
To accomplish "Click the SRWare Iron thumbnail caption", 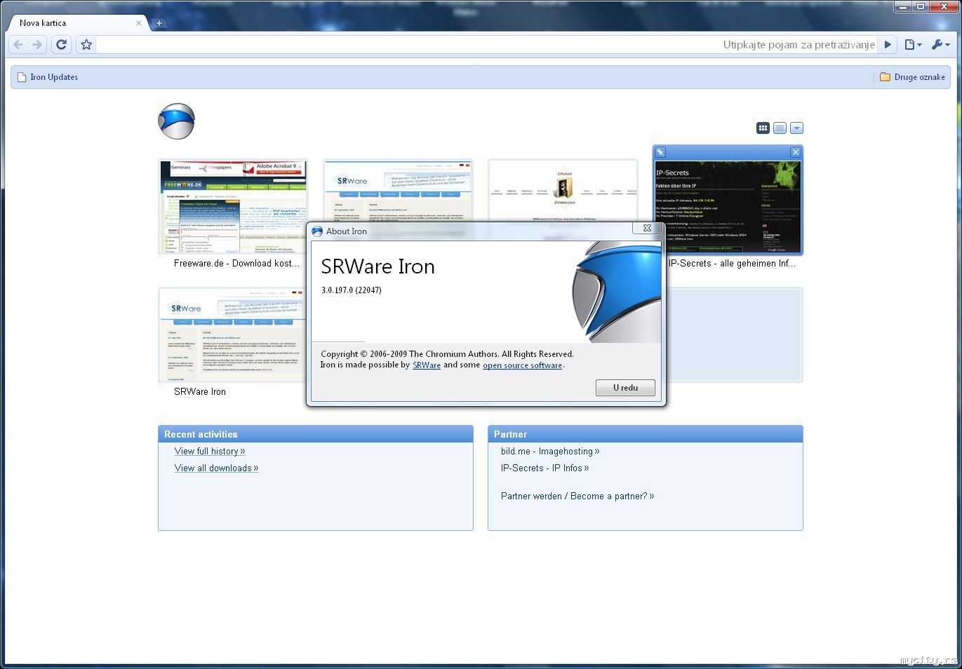I will click(x=200, y=392).
